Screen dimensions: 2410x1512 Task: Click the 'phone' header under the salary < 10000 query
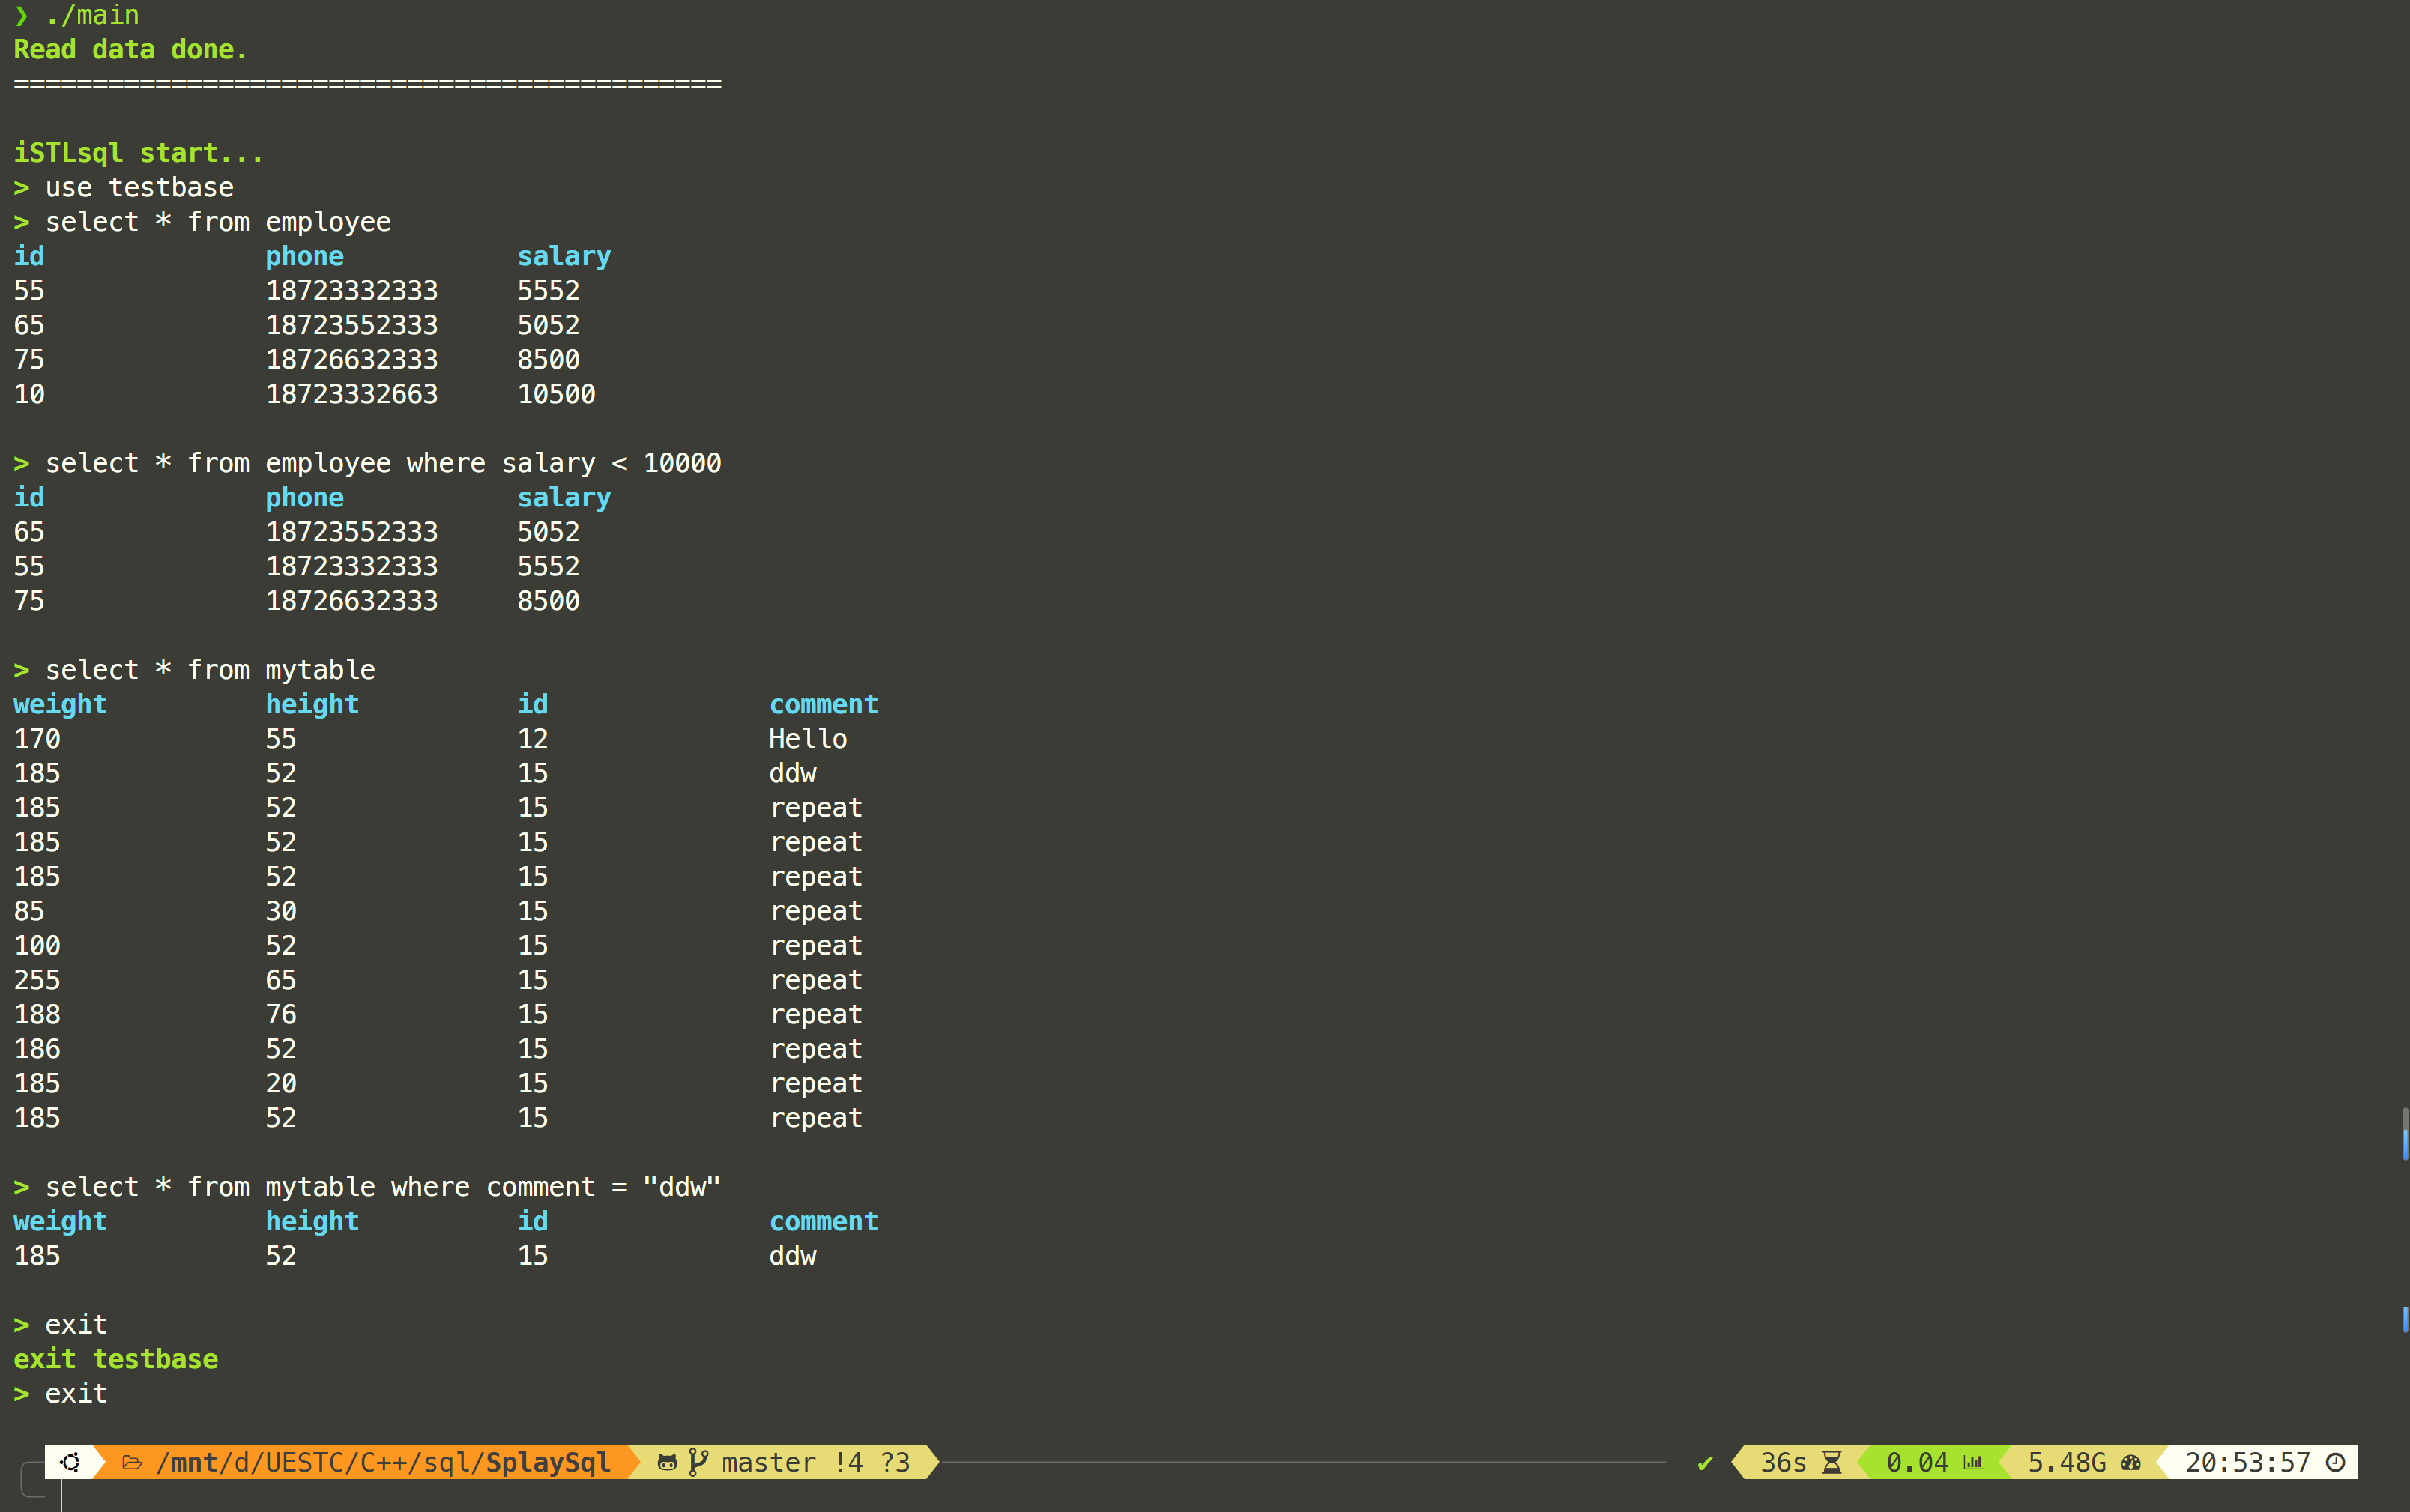pyautogui.click(x=304, y=498)
